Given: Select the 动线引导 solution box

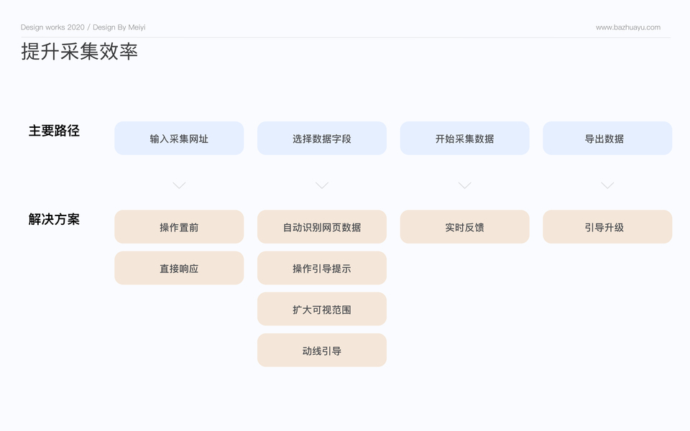Looking at the screenshot, I should (322, 350).
